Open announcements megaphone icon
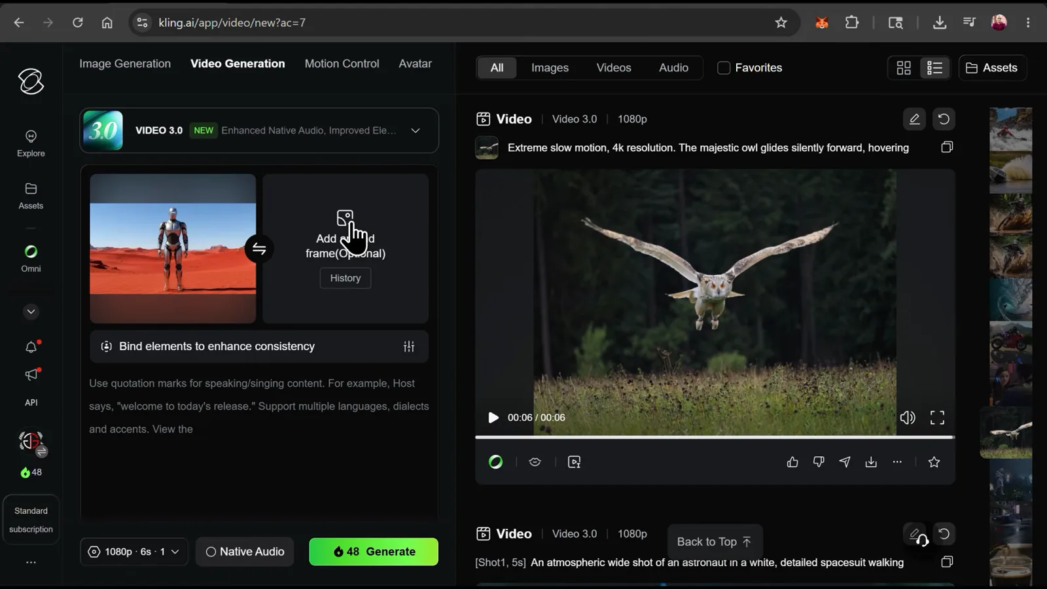The height and width of the screenshot is (589, 1047). [31, 374]
